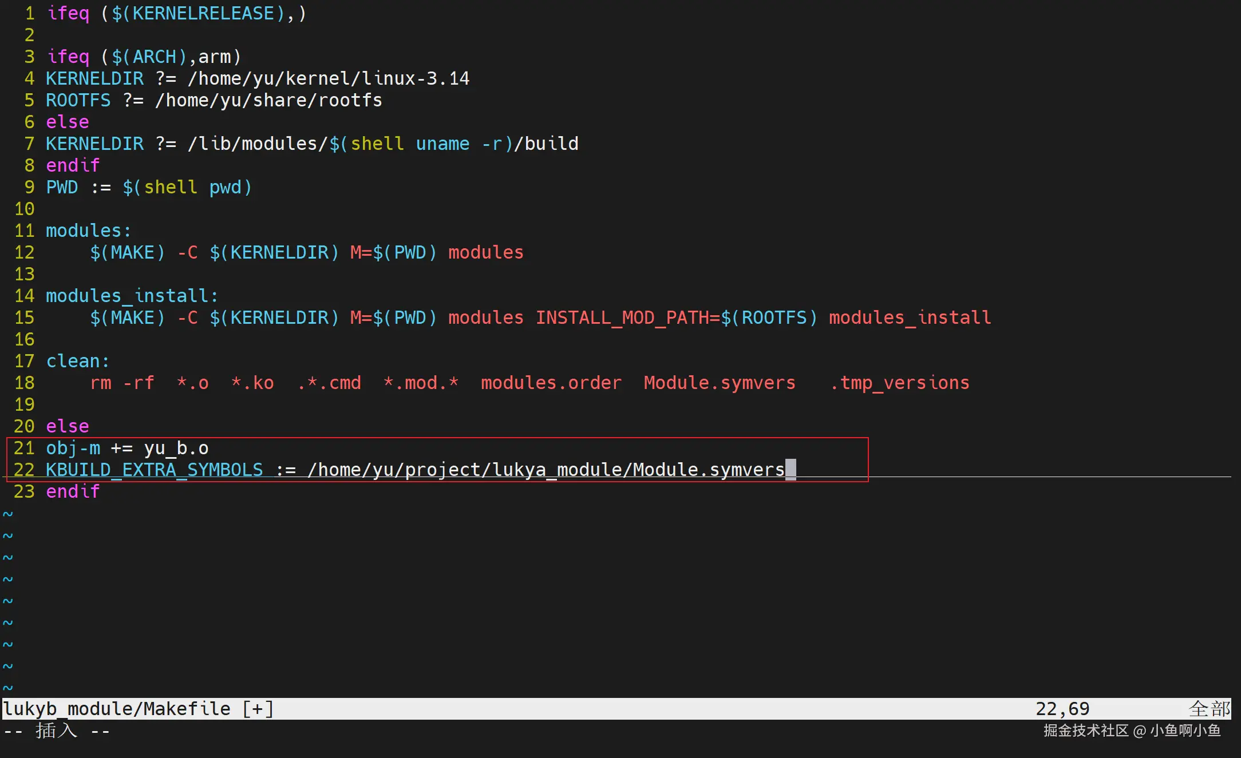Click the 22,69 cursor position indicator

(1062, 709)
